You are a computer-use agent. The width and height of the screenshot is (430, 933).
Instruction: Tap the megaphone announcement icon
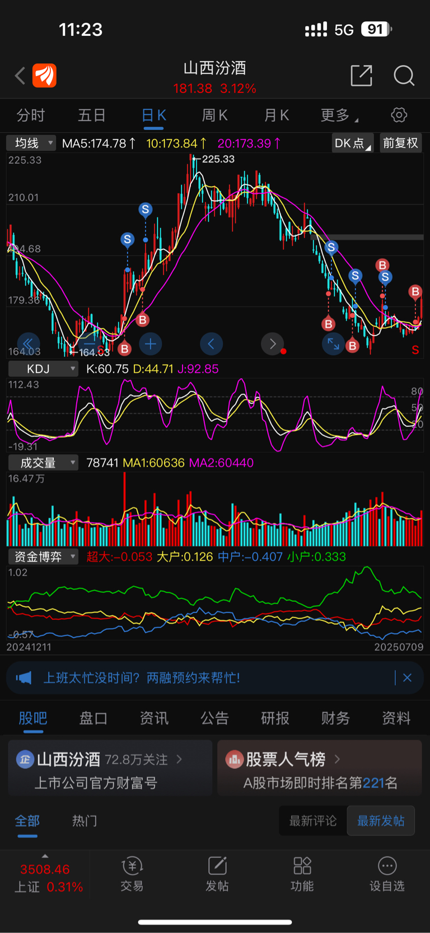24,678
